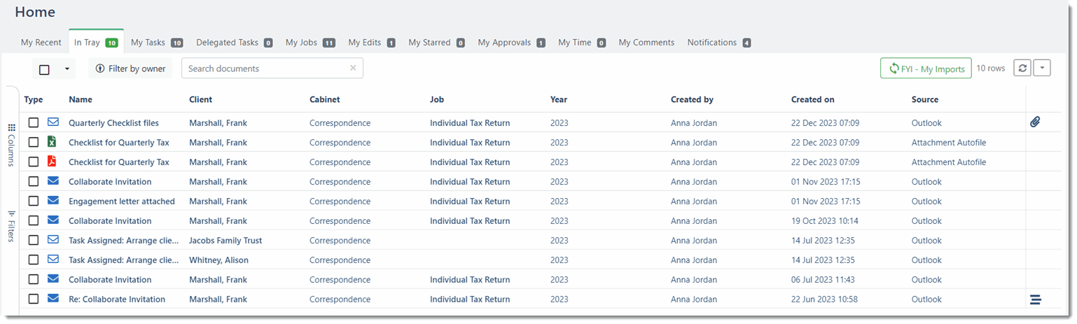Tick the checkbox for Quarterly Checklist files
Viewport: 1077px width, 324px height.
pyautogui.click(x=34, y=123)
